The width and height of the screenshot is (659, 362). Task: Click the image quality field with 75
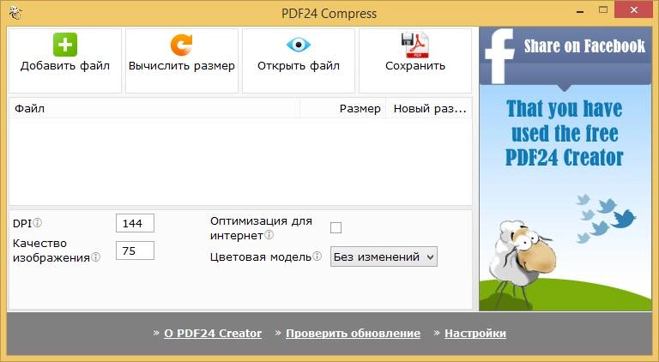tap(135, 250)
